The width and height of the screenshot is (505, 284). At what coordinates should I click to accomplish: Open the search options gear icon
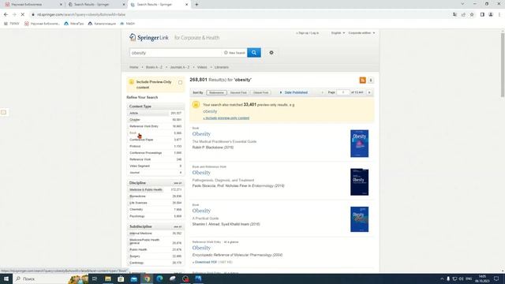click(x=271, y=53)
